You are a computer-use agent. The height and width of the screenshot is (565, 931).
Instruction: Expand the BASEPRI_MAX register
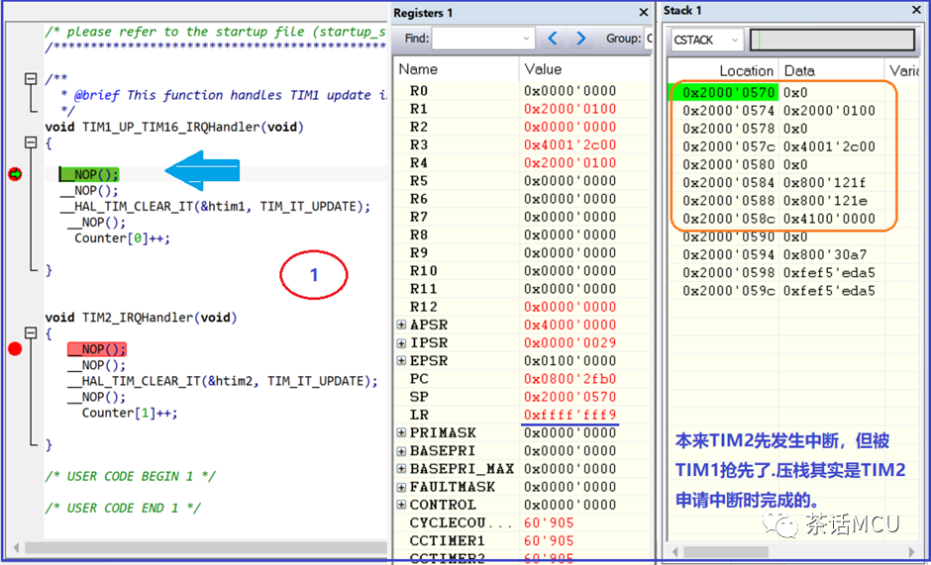point(401,469)
